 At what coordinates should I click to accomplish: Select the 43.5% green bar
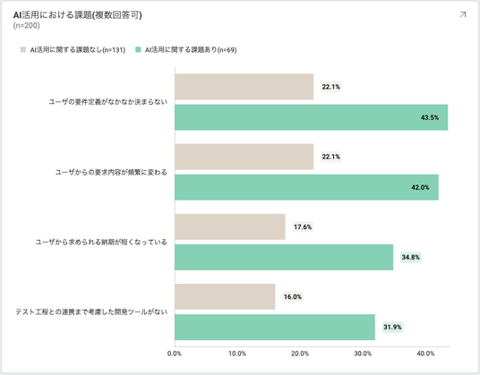point(312,117)
